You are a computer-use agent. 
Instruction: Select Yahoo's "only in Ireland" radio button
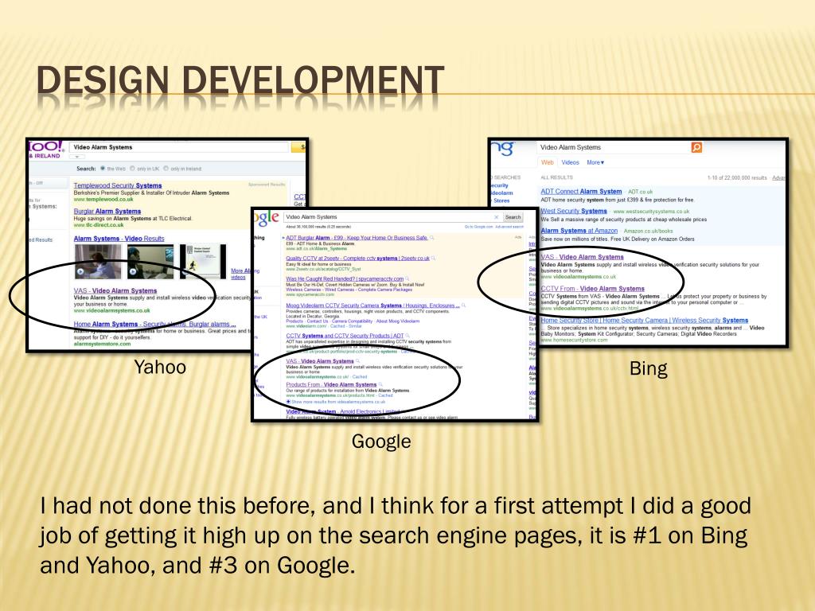tap(166, 169)
